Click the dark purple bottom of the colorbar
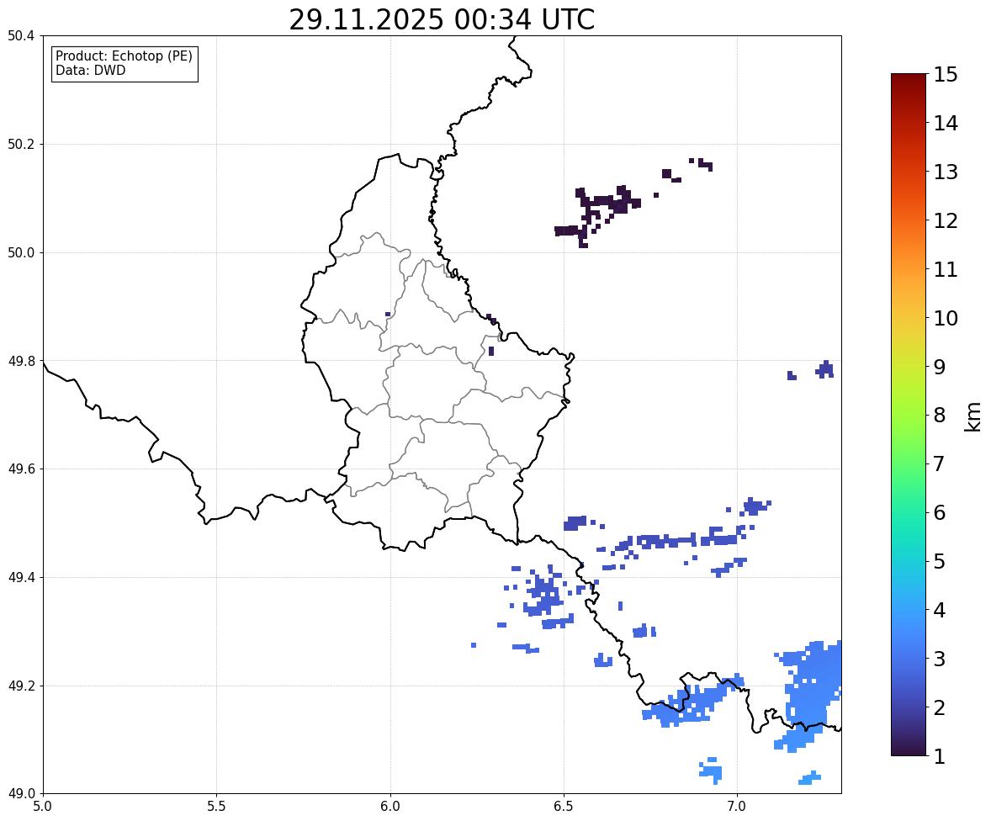 click(909, 744)
